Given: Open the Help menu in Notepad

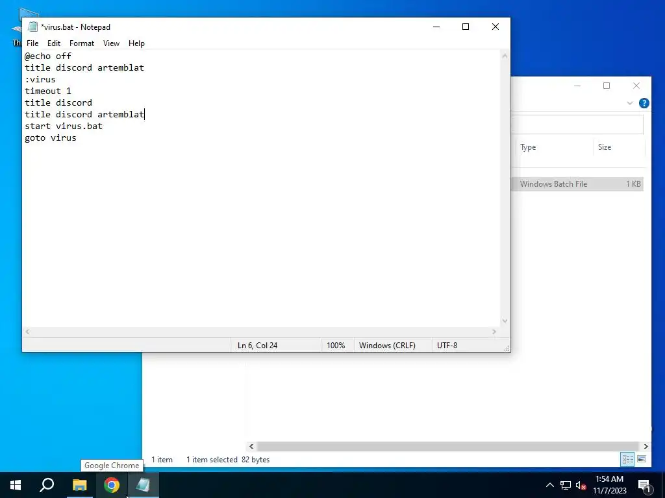Looking at the screenshot, I should click(x=136, y=43).
